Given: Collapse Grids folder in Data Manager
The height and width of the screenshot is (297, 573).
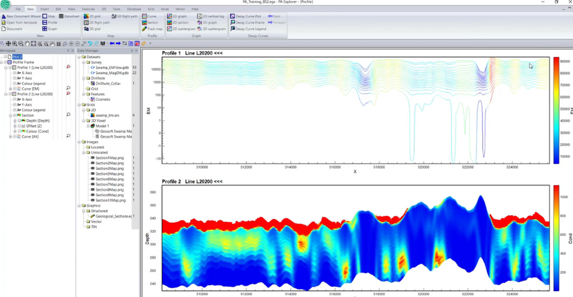Looking at the screenshot, I should point(79,105).
